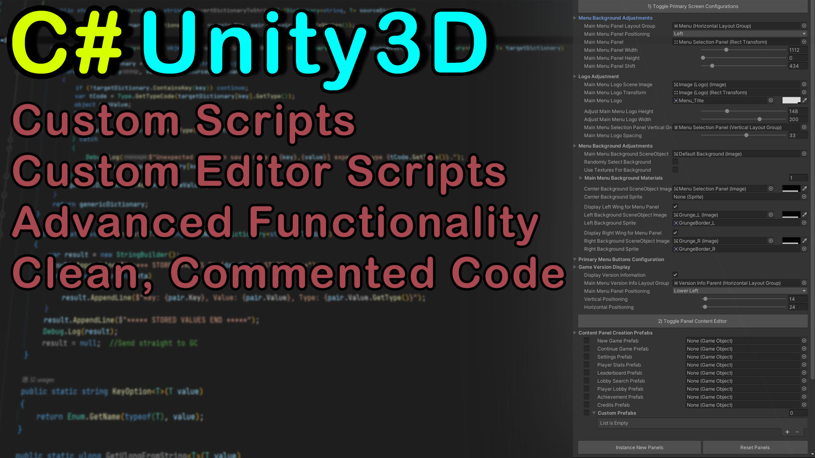Click Instance New Panels button
Image resolution: width=815 pixels, height=458 pixels.
(x=639, y=447)
